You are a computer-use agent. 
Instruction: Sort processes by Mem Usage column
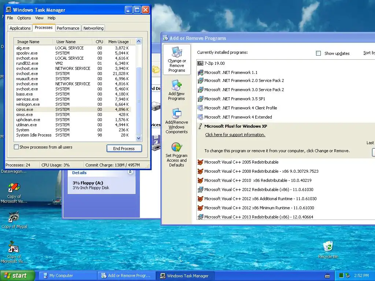(118, 42)
